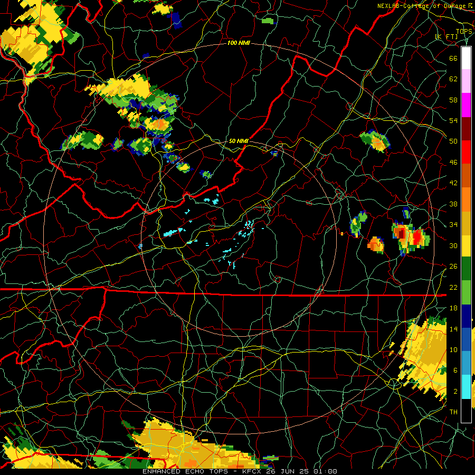
Task: Click the '66' legend value
Action: [453, 58]
